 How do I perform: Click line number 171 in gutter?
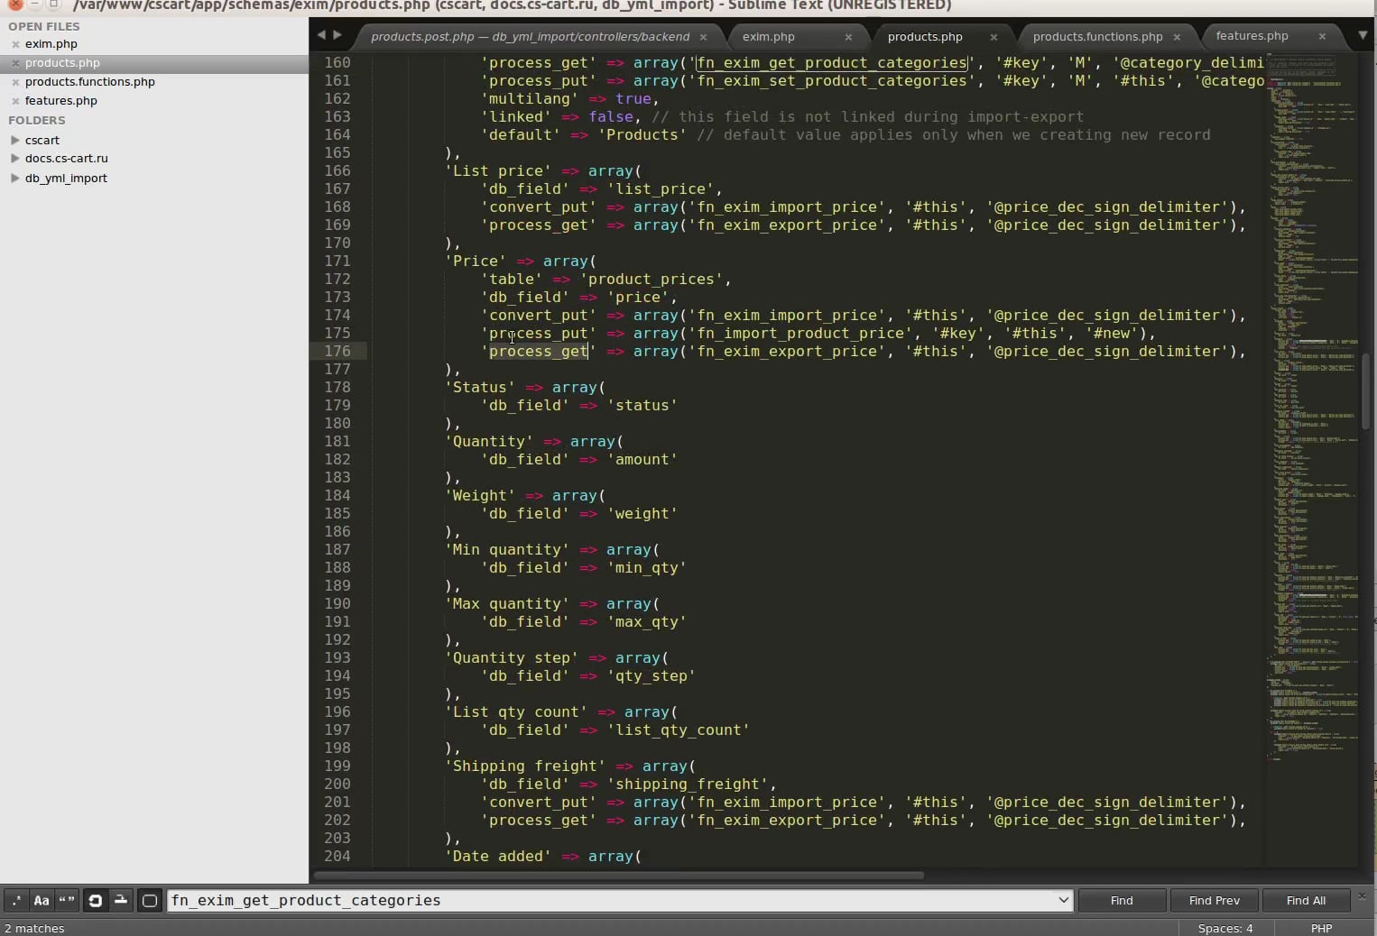pyautogui.click(x=337, y=261)
